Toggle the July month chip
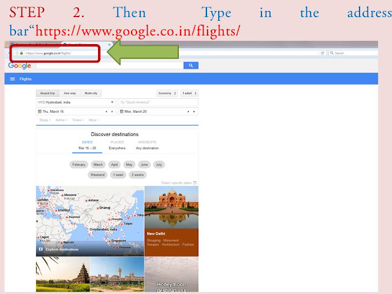392x294 pixels. pos(159,165)
